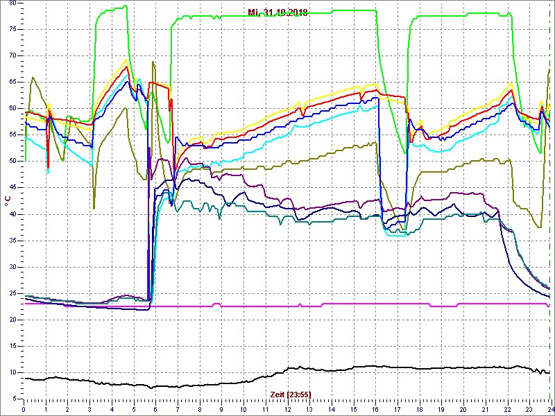Screen dimensions: 555x416
Task: Click hour '11' on the time axis
Action: tap(266, 409)
